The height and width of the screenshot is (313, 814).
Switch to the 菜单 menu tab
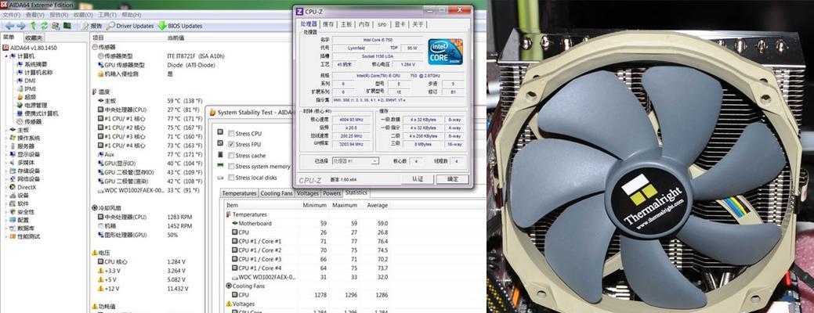[9, 38]
